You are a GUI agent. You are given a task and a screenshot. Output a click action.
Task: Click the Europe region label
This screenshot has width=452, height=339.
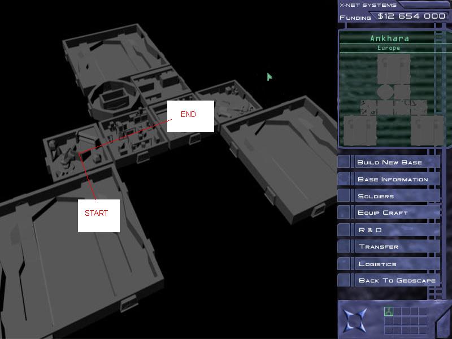(389, 48)
